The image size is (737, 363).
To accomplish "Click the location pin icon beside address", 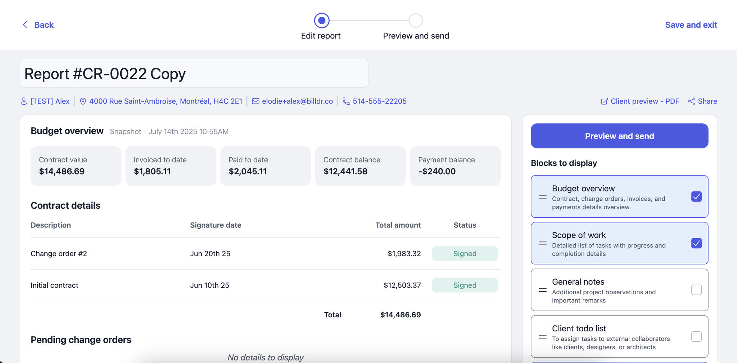I will (83, 101).
